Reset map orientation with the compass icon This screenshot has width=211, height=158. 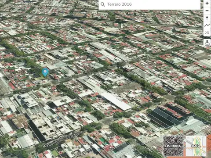[x=207, y=18]
